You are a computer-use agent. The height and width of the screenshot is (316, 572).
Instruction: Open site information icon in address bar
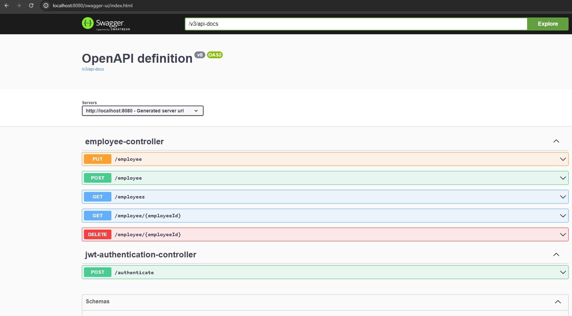tap(46, 5)
